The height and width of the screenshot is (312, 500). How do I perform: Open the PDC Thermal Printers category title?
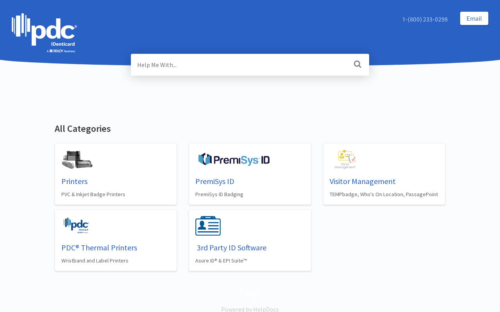point(99,248)
